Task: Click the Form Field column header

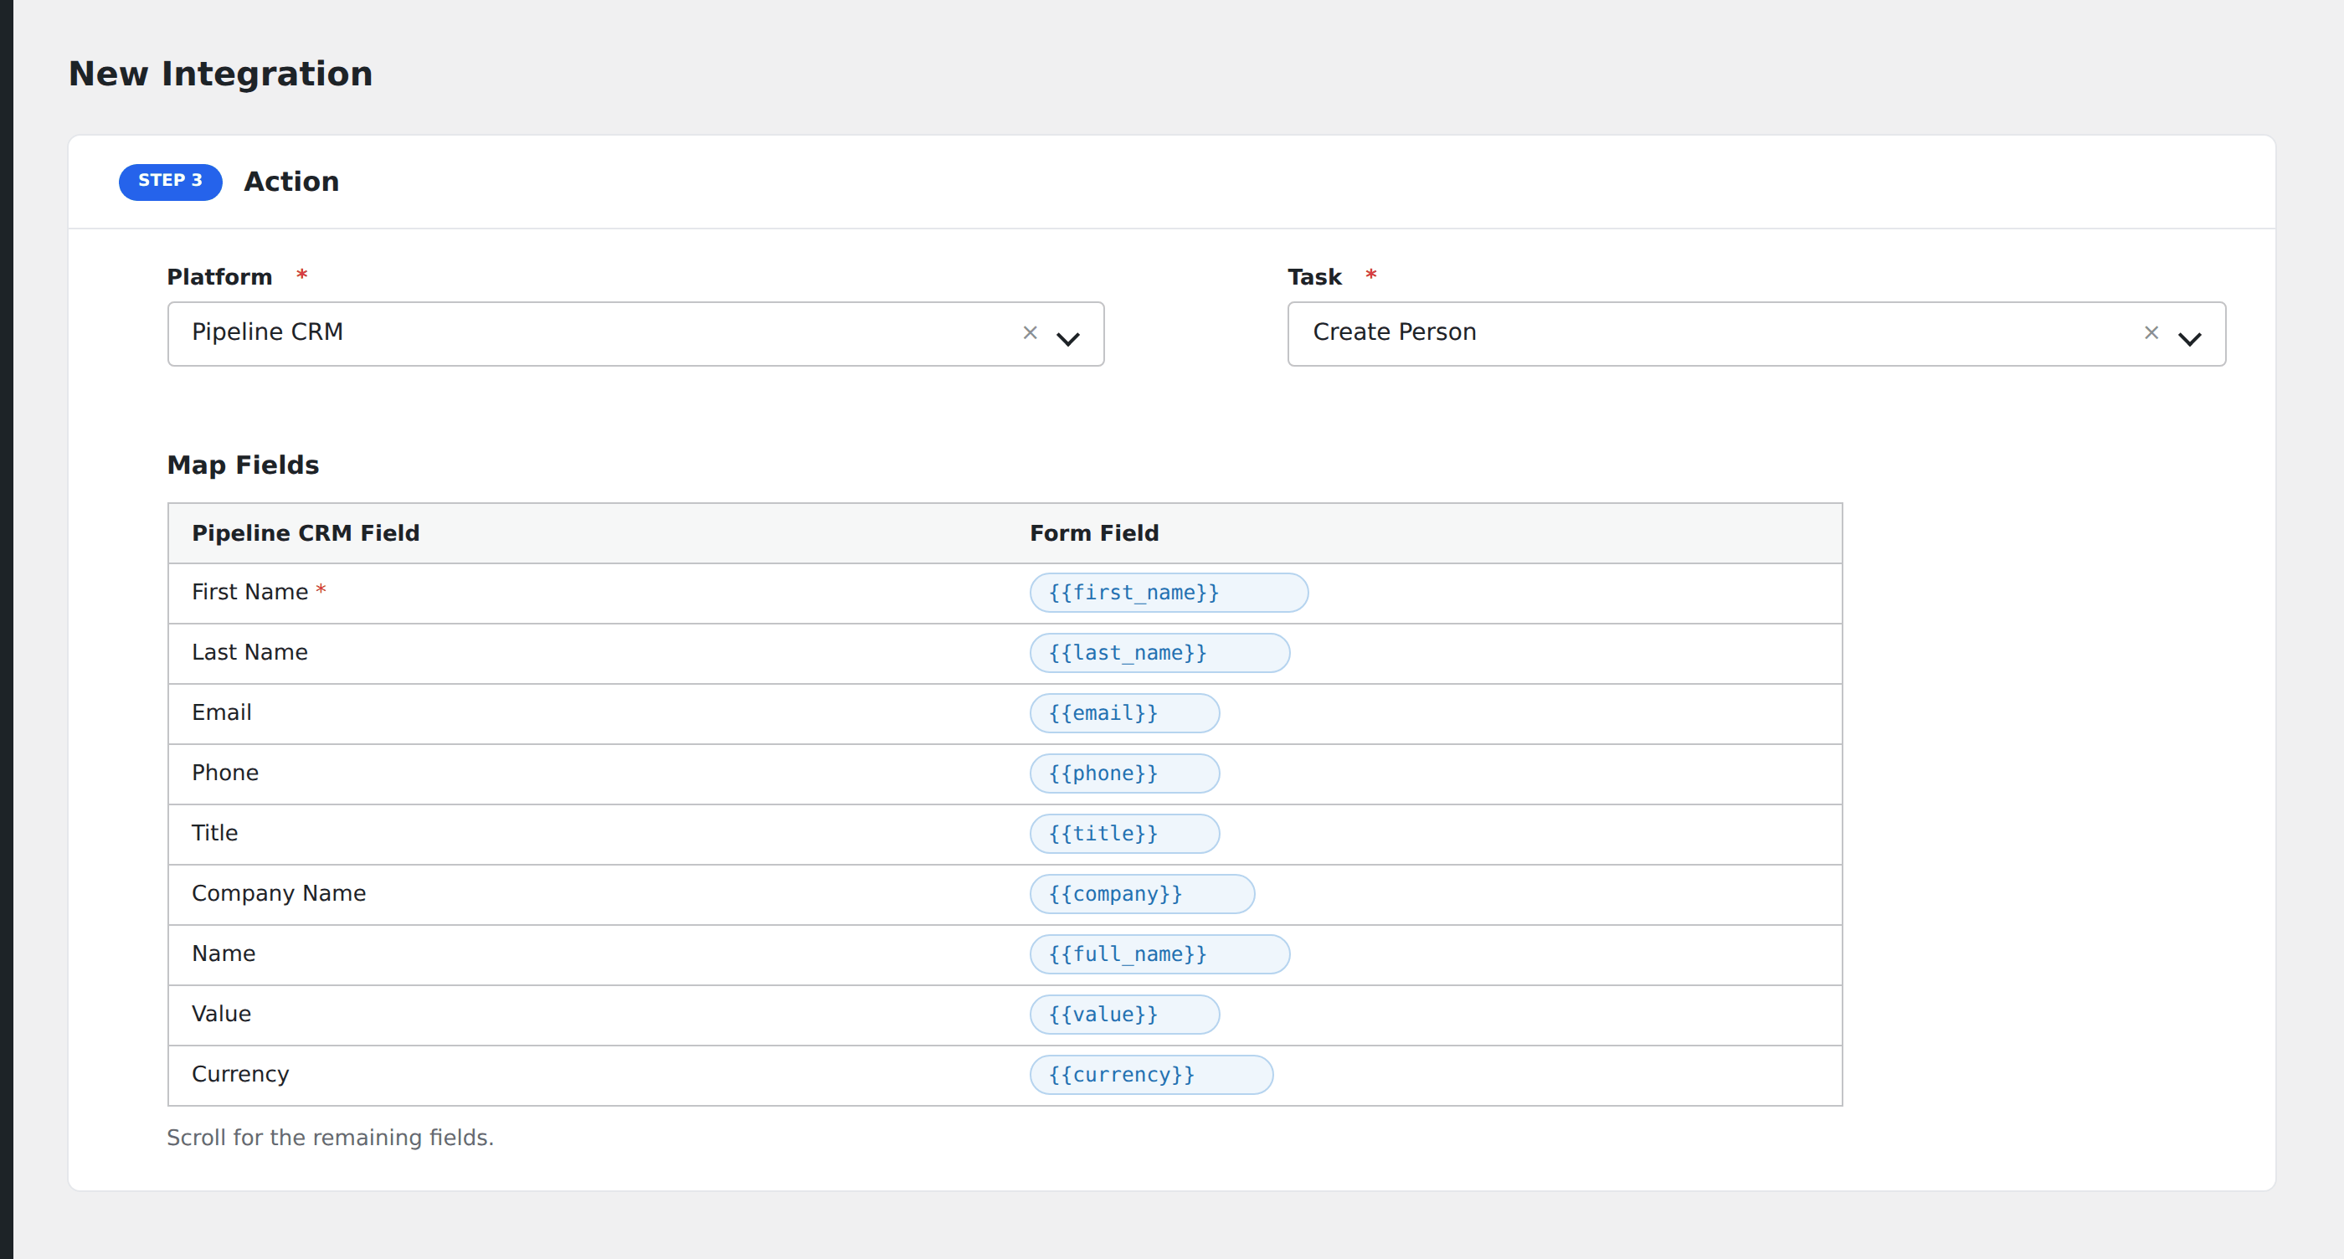Action: pyautogui.click(x=1094, y=533)
